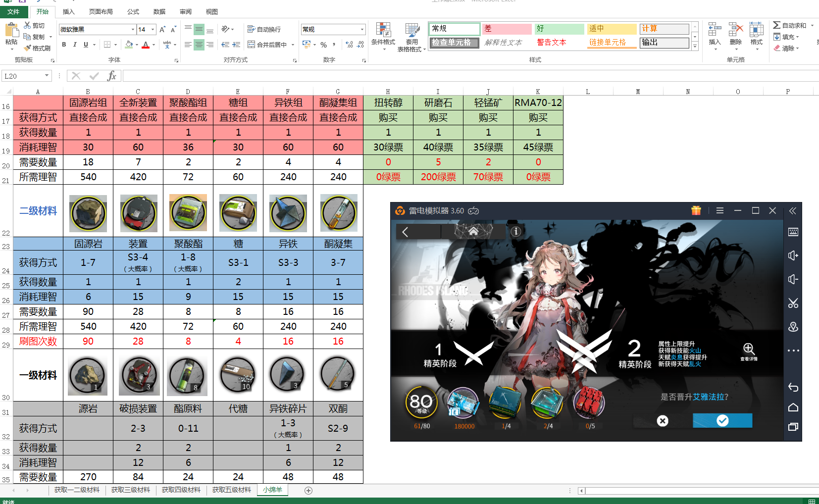The image size is (819, 504).
Task: Click the phonetic guide (wén) icon
Action: tap(167, 45)
